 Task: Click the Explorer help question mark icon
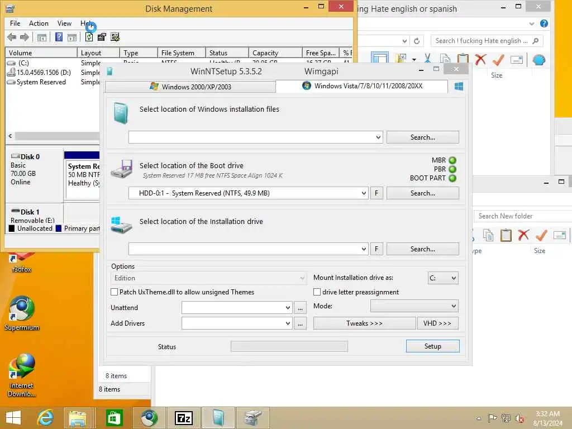coord(544,23)
